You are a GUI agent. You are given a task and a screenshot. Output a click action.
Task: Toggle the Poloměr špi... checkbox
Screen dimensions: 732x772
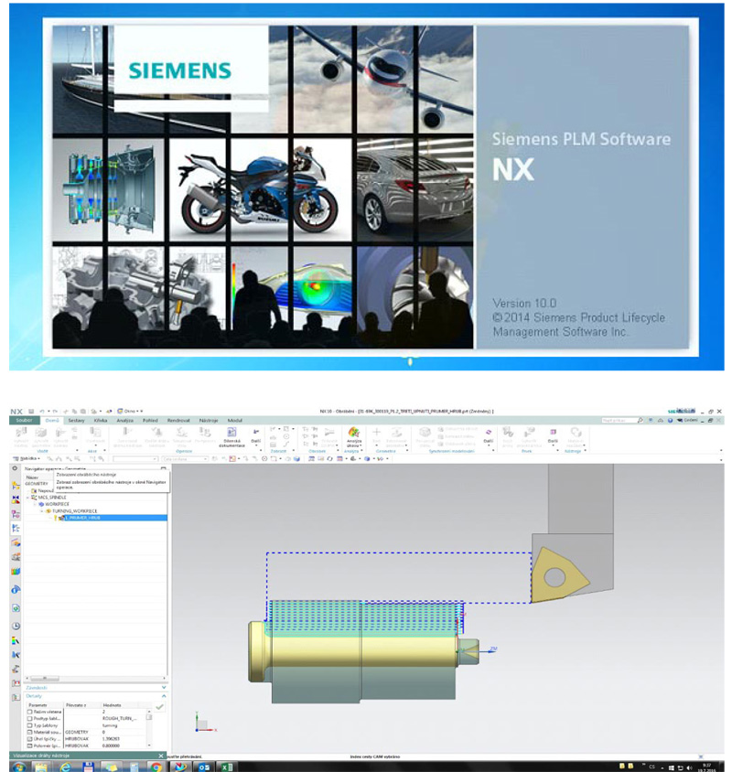point(30,745)
